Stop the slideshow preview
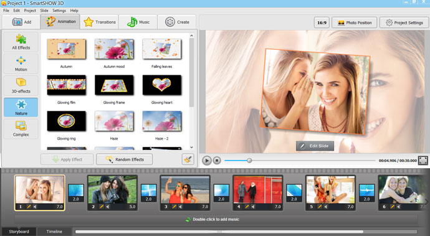Viewport: 430px width, 236px height. coord(217,161)
